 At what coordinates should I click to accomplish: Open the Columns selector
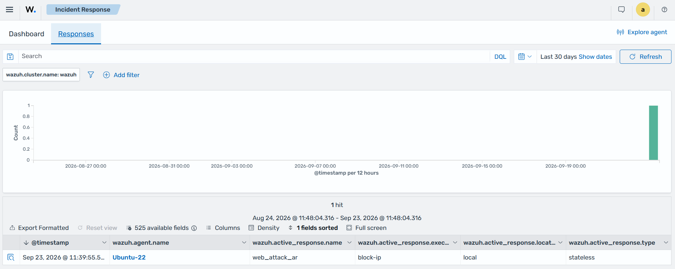click(223, 228)
